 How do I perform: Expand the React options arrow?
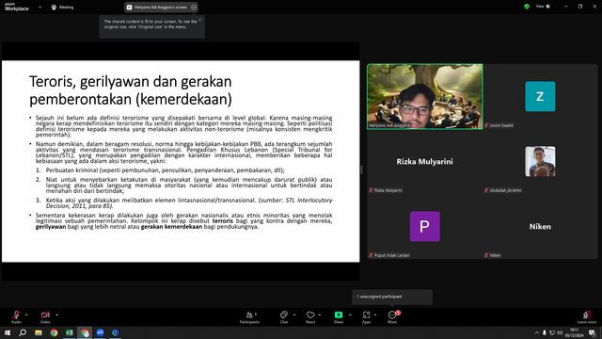click(320, 315)
